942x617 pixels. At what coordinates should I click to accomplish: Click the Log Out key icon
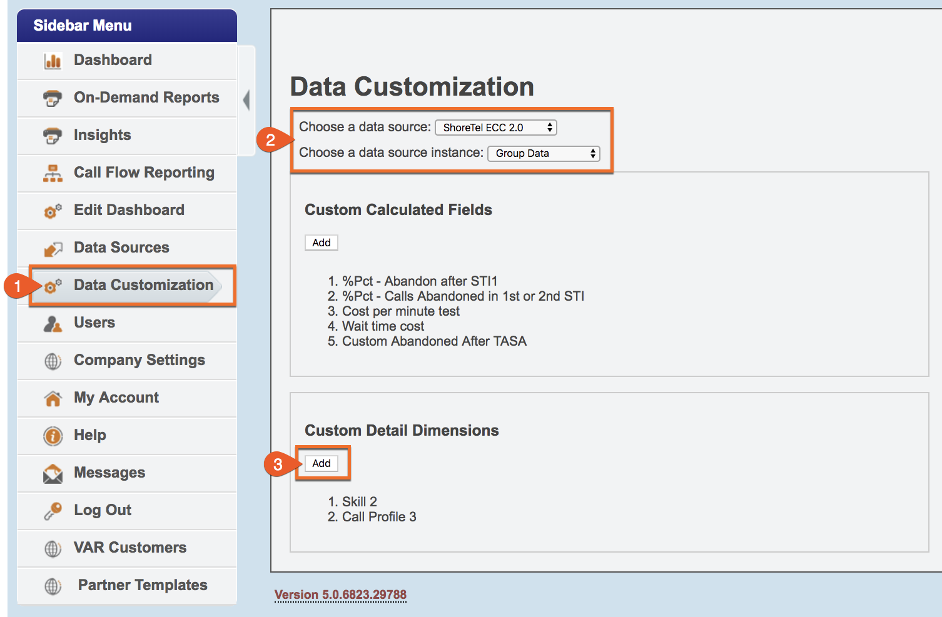coord(53,511)
